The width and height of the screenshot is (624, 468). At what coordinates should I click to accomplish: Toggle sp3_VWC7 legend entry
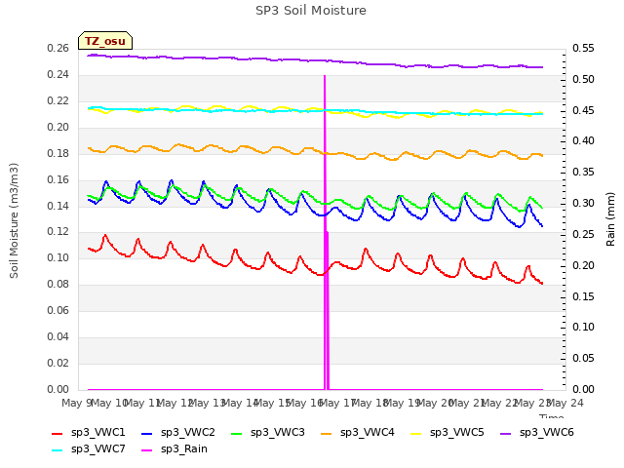pyautogui.click(x=89, y=449)
